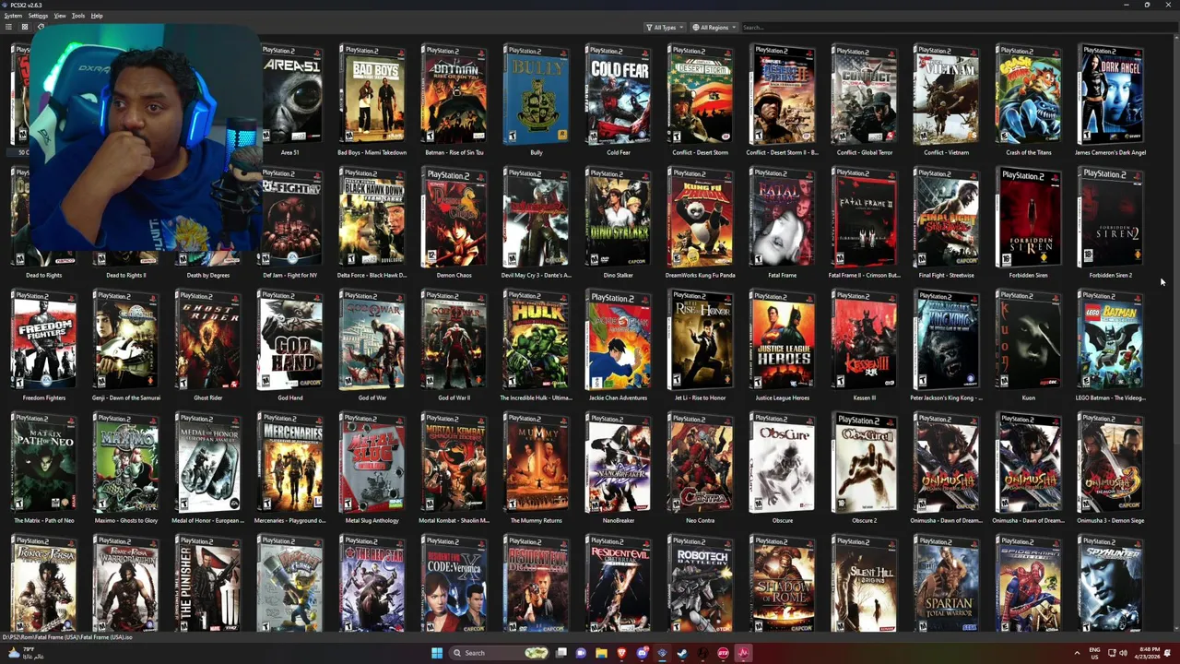This screenshot has width=1180, height=664.
Task: Open the System menu
Action: tap(13, 16)
